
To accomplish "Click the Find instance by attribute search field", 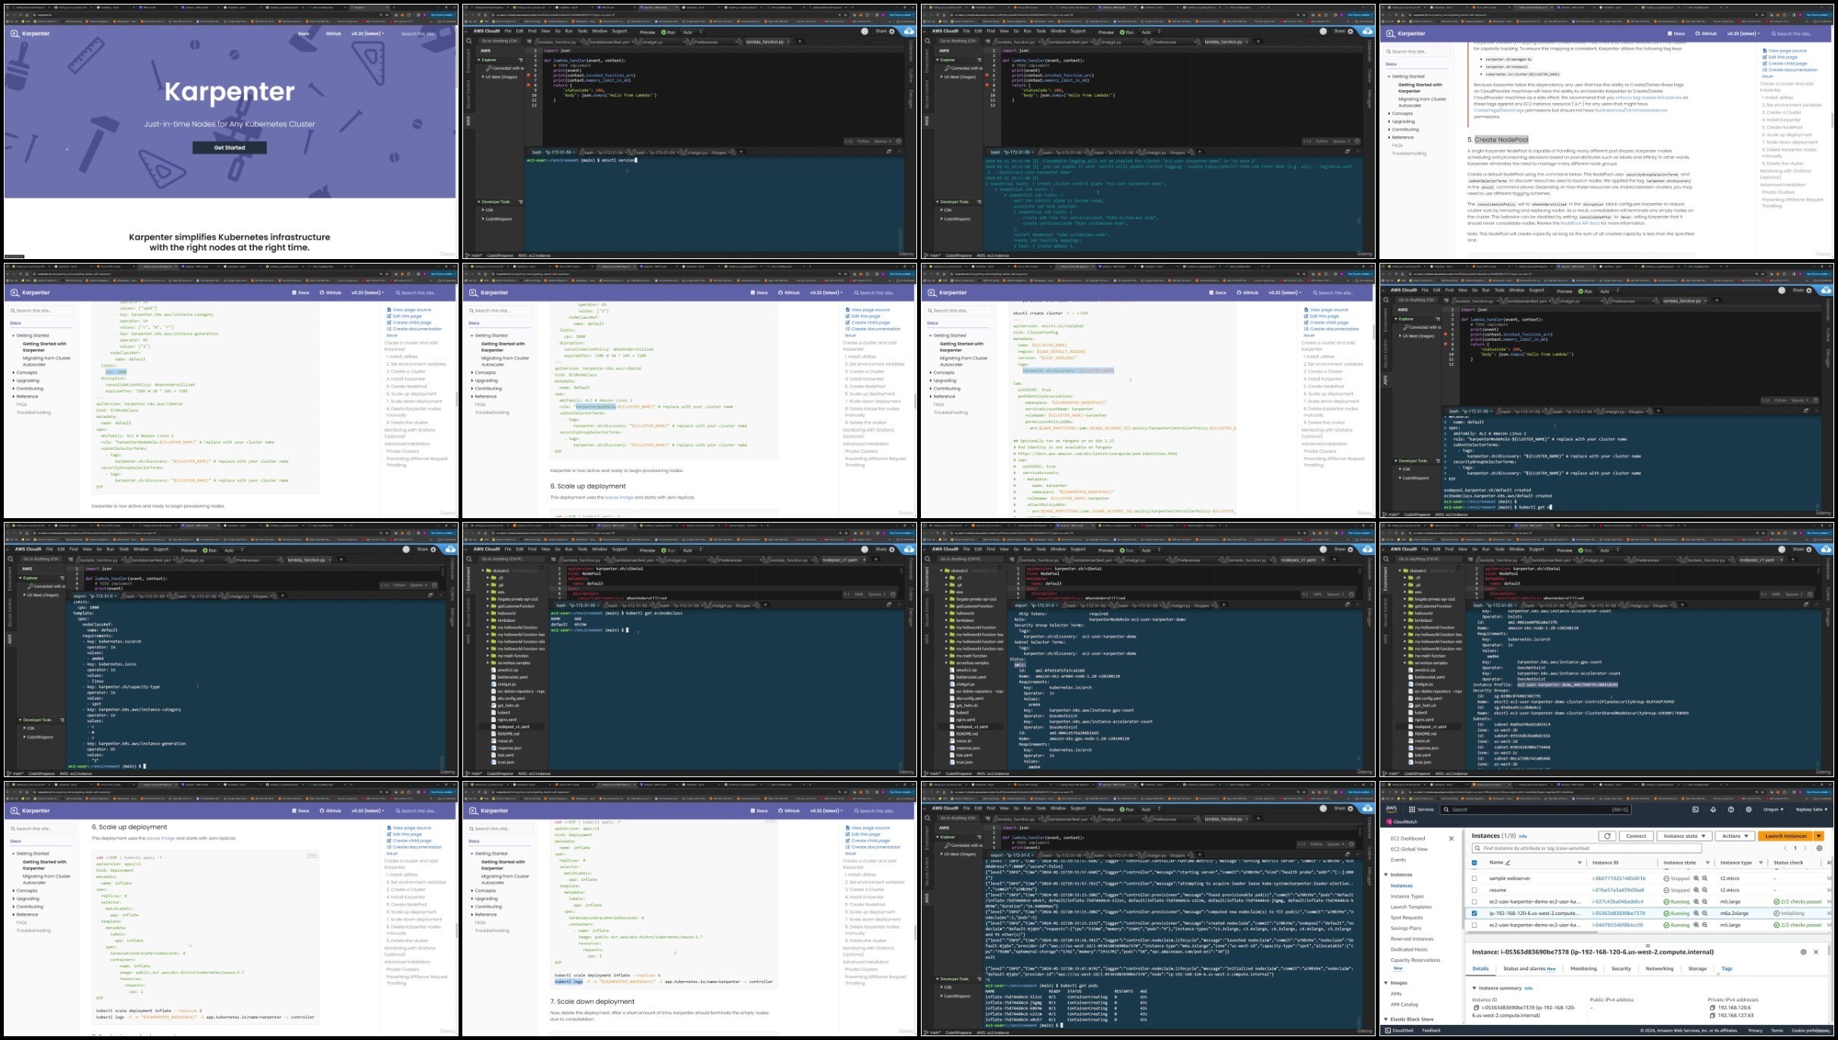I will coord(1587,848).
